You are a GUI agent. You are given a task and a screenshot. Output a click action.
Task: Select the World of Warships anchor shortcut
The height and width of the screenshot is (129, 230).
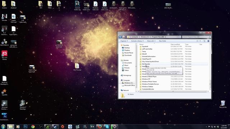point(23,105)
